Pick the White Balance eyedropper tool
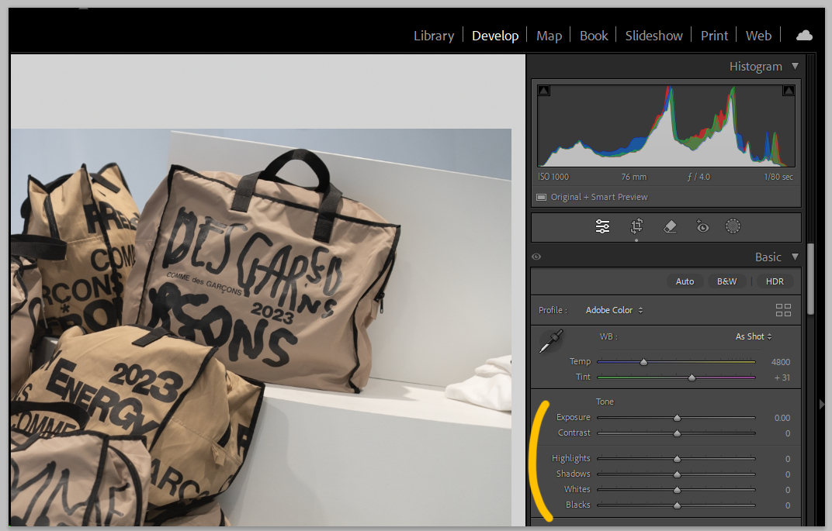 [x=551, y=341]
